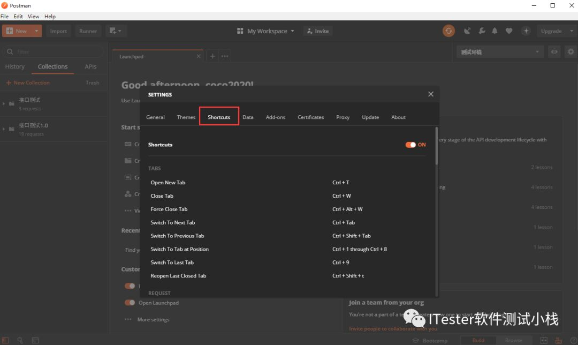Select the Collections sidebar tab
The height and width of the screenshot is (345, 578).
pyautogui.click(x=52, y=66)
